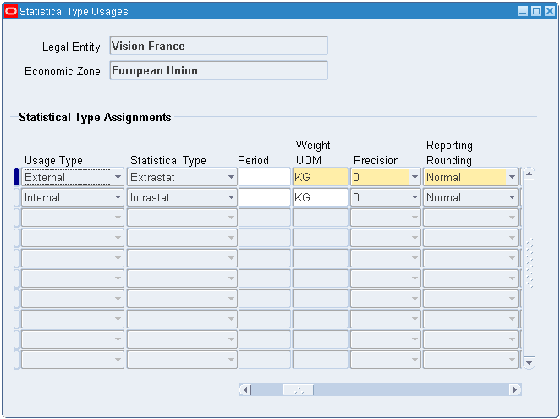Image resolution: width=560 pixels, height=419 pixels.
Task: Click horizontal scrollbar right arrow
Action: [x=515, y=389]
